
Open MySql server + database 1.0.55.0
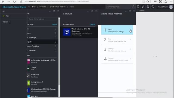43,61
